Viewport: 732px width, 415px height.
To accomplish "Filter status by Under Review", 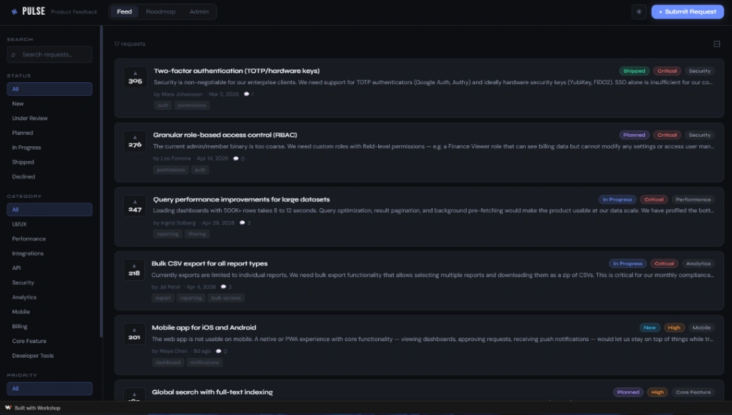I will (49, 118).
